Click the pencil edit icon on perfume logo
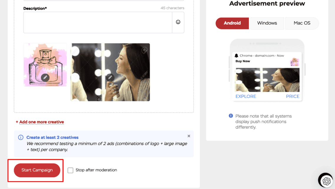335x189 pixels. coord(45,77)
